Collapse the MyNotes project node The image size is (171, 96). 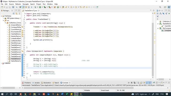1,16
